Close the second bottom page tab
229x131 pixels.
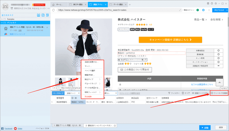tap(115, 126)
